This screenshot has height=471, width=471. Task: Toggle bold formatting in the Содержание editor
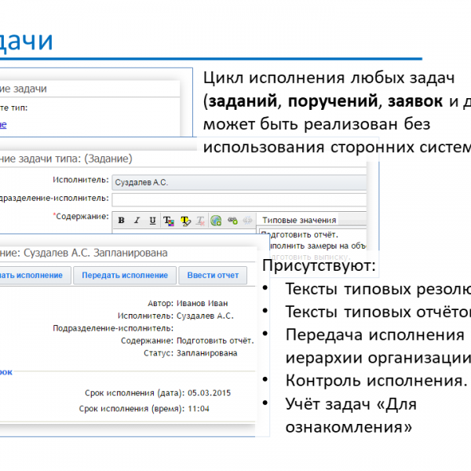tap(122, 221)
